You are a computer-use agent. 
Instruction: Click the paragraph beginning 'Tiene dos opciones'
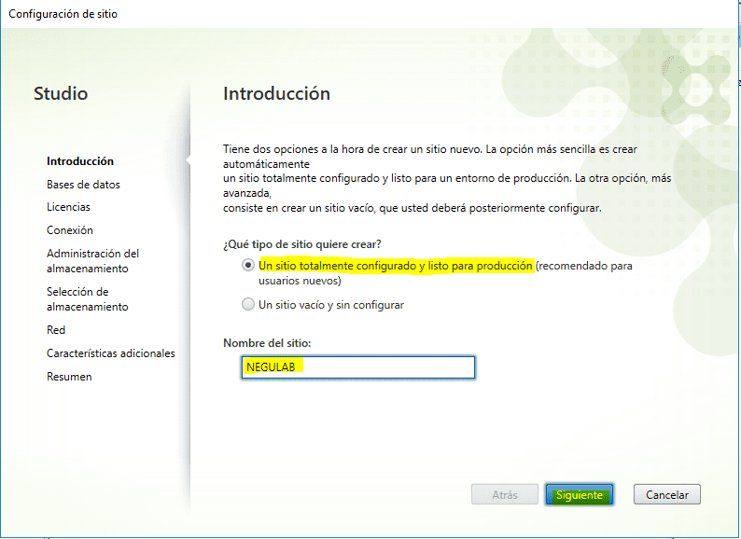point(447,178)
